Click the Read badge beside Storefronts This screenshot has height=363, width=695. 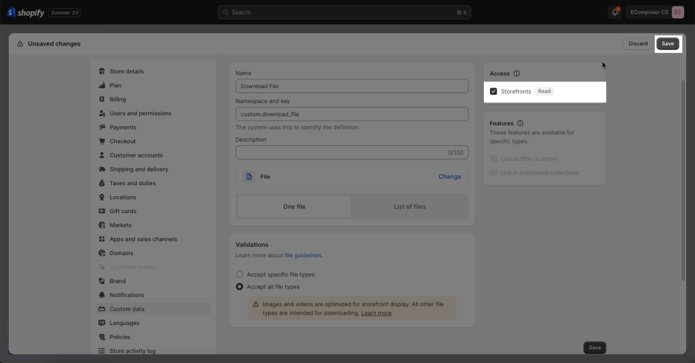point(544,92)
